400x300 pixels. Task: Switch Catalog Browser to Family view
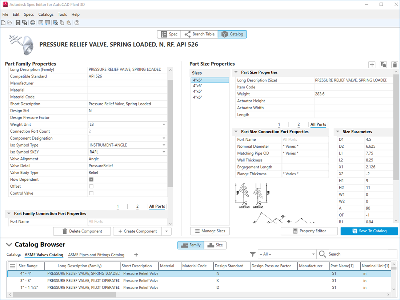191,245
